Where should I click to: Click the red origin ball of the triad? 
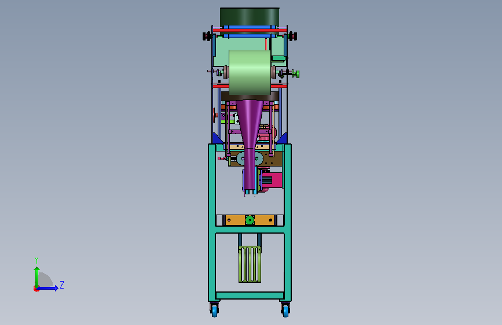click(36, 289)
